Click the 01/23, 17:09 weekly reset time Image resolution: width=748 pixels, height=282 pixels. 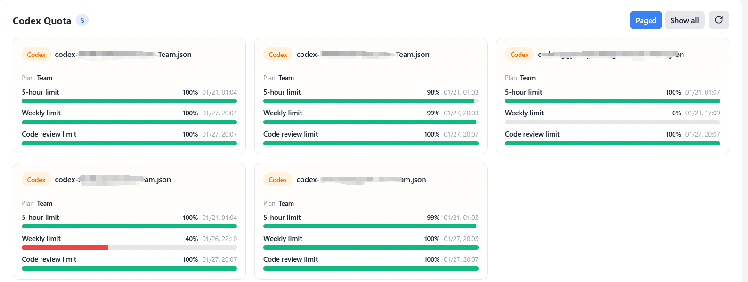[x=702, y=113]
